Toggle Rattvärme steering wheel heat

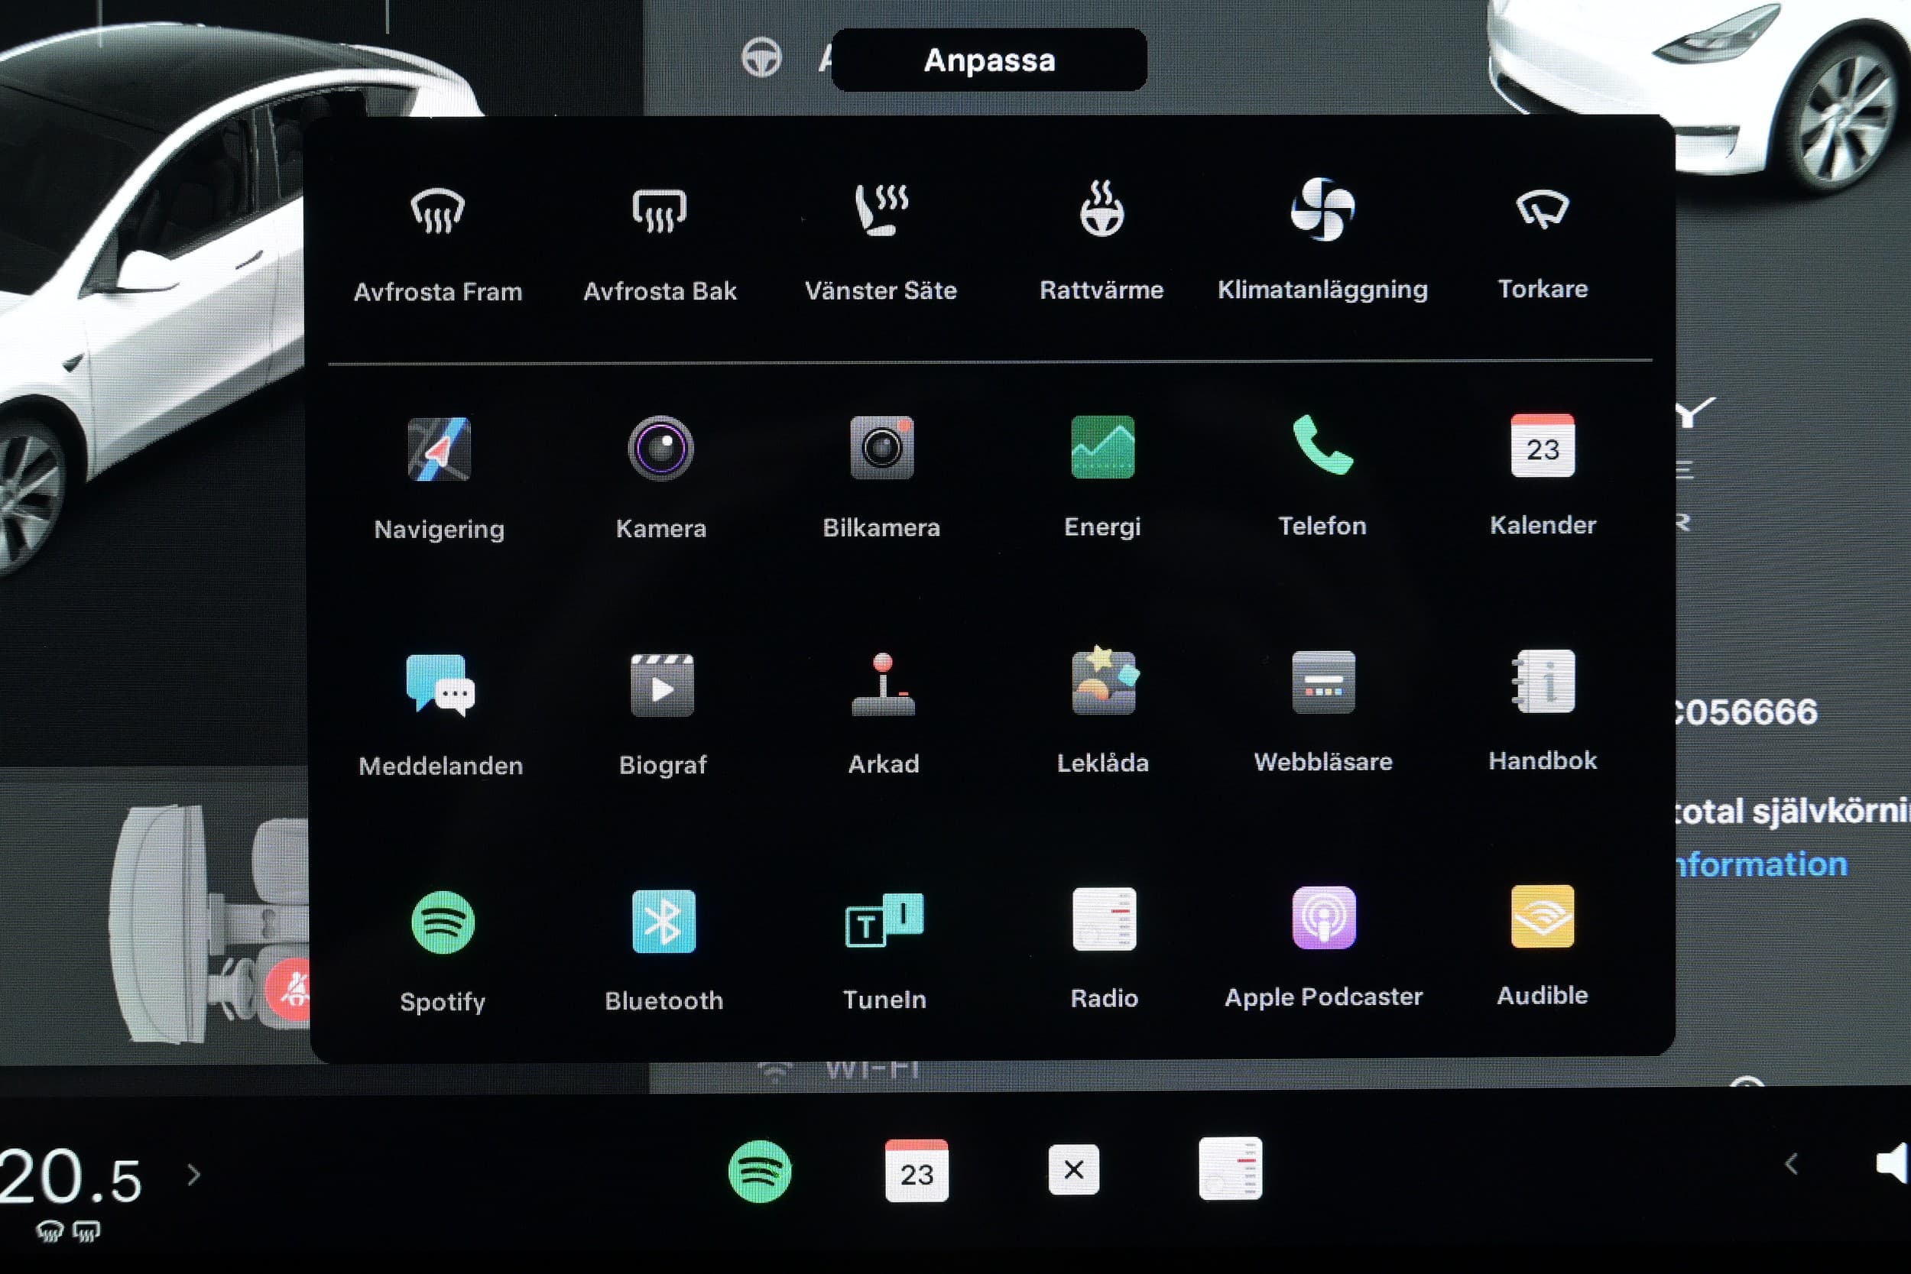pyautogui.click(x=1102, y=244)
